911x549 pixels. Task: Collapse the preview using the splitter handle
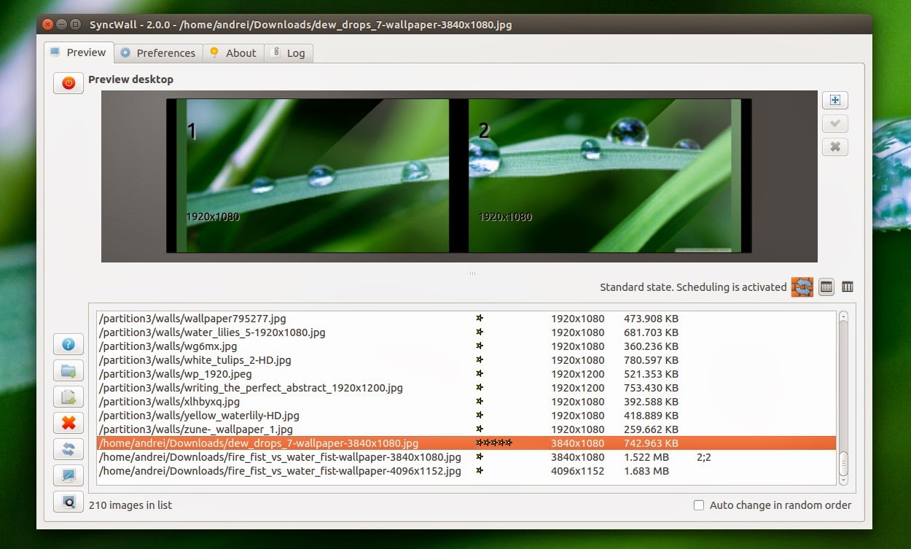point(472,273)
